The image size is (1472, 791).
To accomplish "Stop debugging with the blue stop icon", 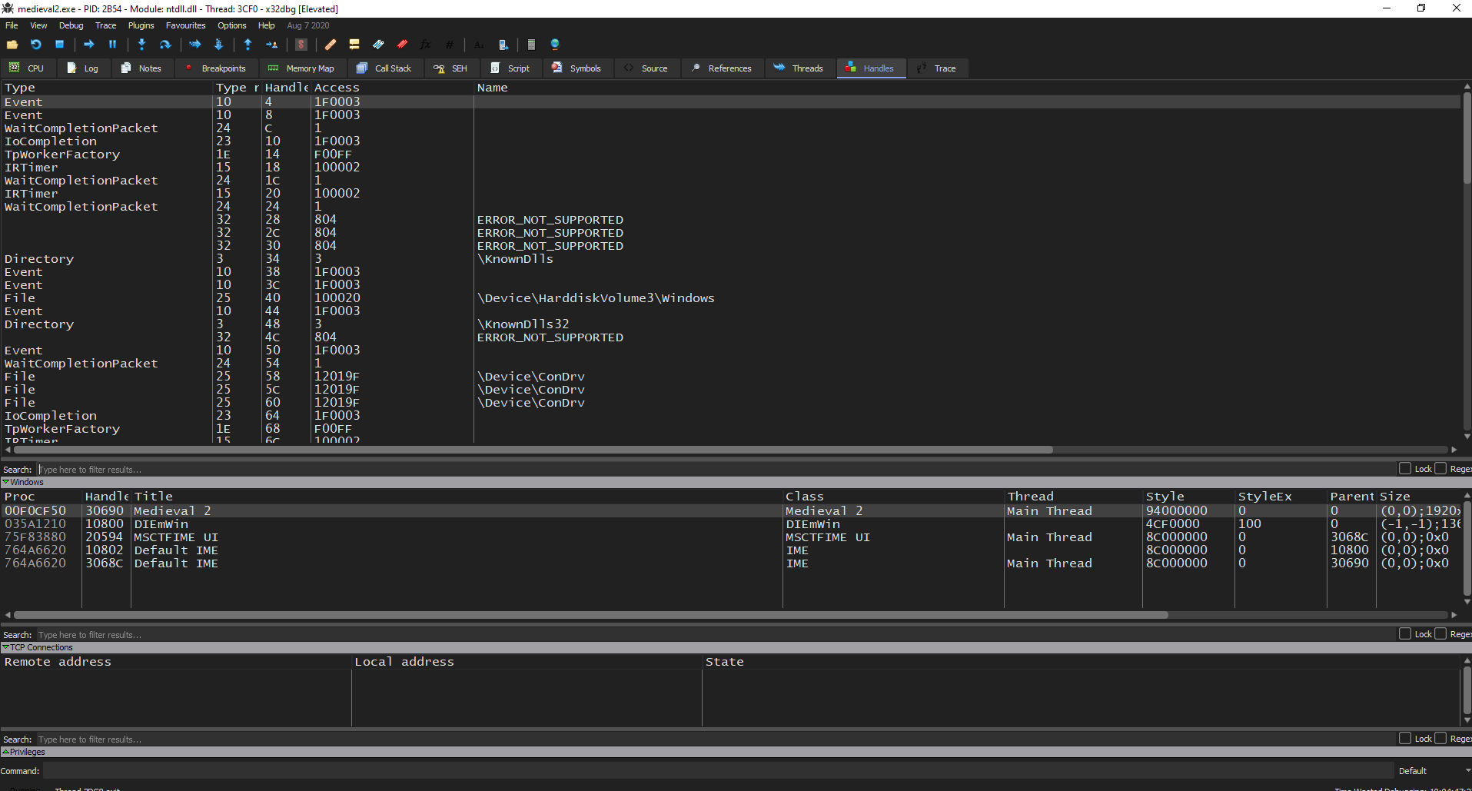I will (59, 45).
